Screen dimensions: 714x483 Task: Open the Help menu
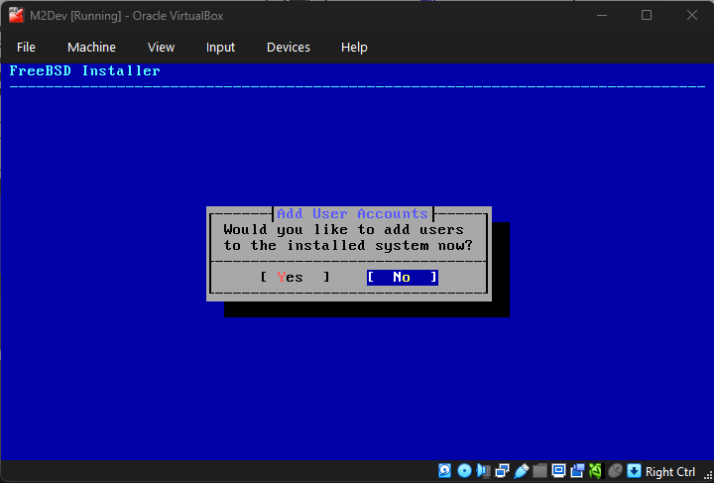pyautogui.click(x=354, y=47)
